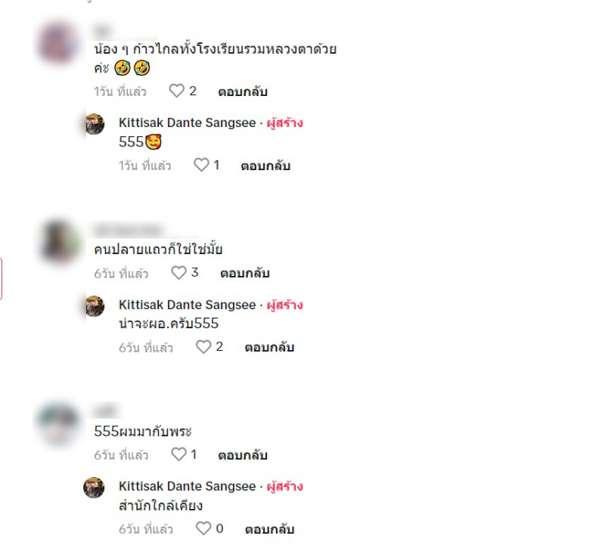Open Kittisak Dante Sangsee profile from first reply
Image resolution: width=605 pixels, height=552 pixels.
pos(187,122)
